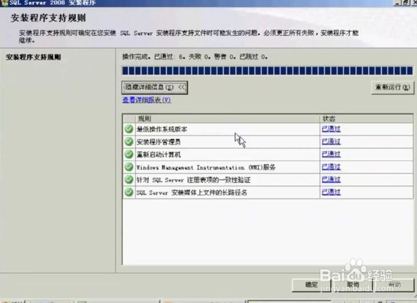Image resolution: width=417 pixels, height=303 pixels.
Task: Select the 最低操作系统版本 rule text
Action: (162, 129)
